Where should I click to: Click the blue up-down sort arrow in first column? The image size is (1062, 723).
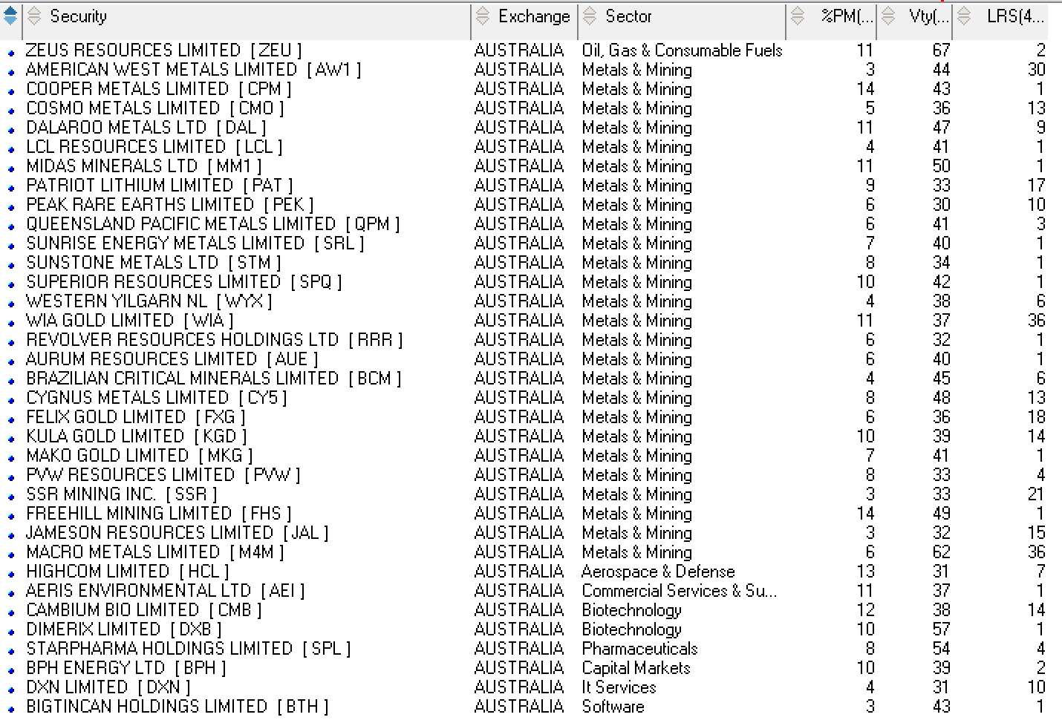pos(10,16)
